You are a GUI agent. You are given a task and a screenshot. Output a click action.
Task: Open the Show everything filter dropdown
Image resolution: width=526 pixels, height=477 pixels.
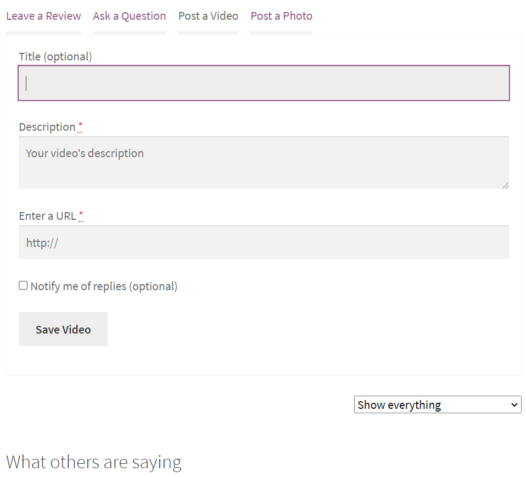tap(438, 404)
